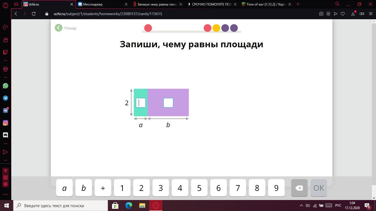Open Telegram in the sidebar
Screen dimensions: 376x211
coord(6,98)
